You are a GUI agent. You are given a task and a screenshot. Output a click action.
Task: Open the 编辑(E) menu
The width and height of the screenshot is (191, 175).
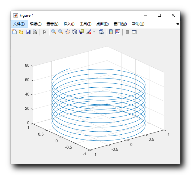(36, 24)
